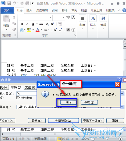Click language 英语(美国) in status bar
The image size is (126, 141).
[x=41, y=139]
